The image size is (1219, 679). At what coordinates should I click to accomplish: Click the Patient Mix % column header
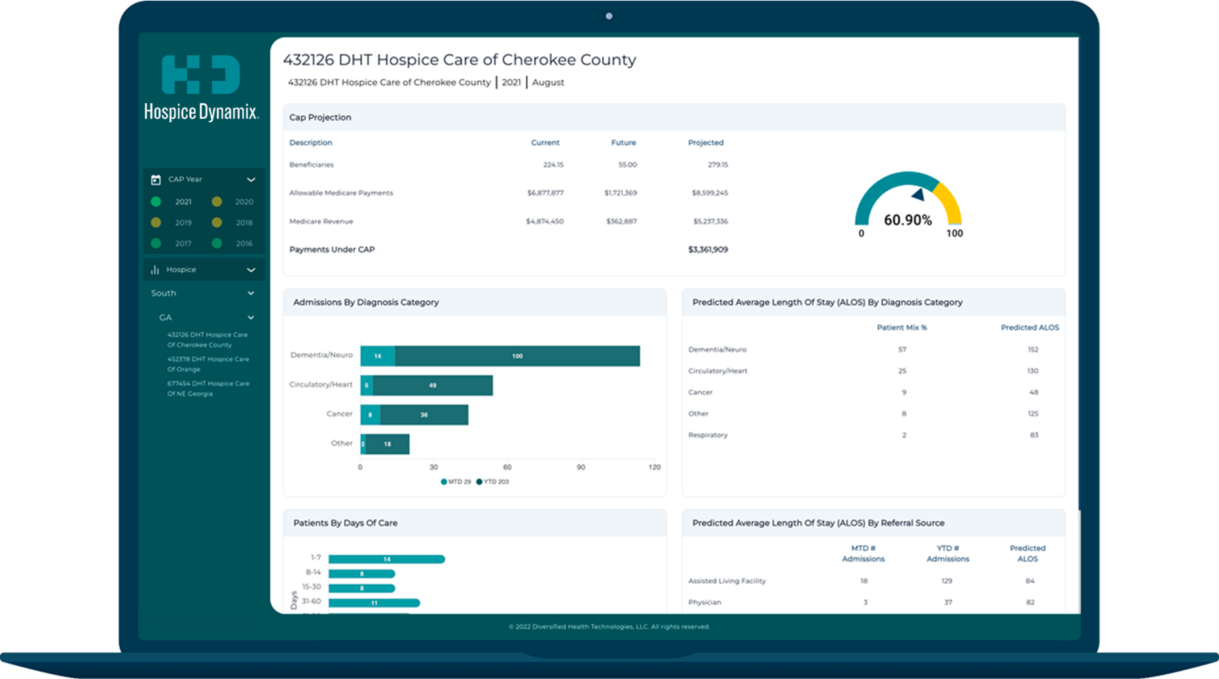[902, 327]
